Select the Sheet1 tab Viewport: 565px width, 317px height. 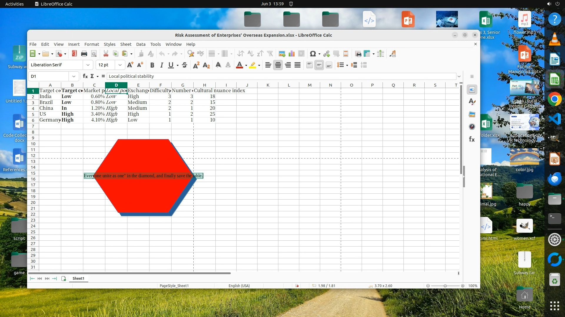click(x=78, y=278)
